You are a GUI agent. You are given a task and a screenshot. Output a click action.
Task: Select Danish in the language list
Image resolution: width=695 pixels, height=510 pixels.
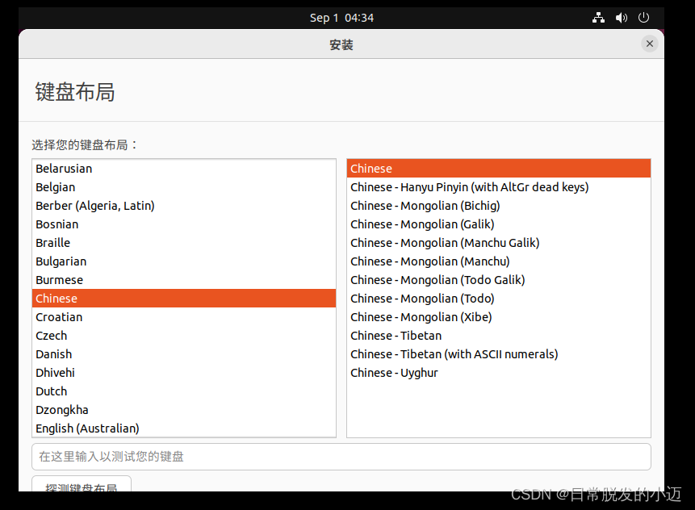[x=184, y=354]
